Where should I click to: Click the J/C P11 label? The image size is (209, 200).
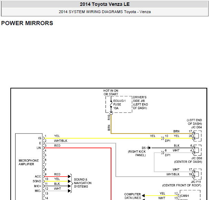tap(196, 182)
